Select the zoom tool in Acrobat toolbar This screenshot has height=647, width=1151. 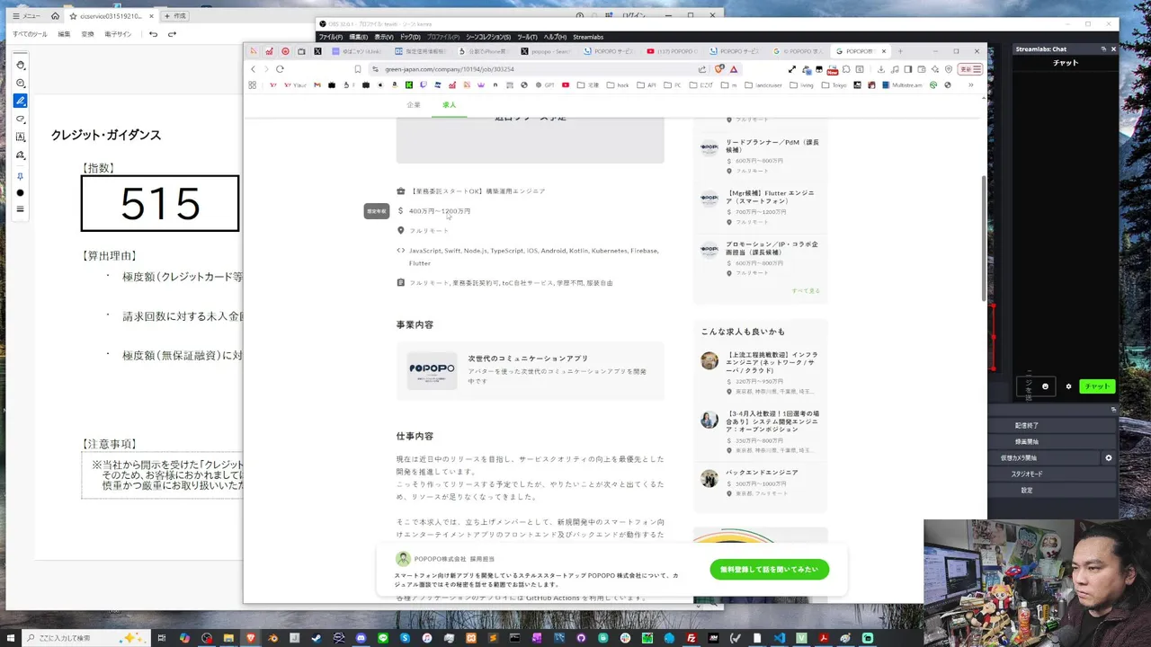click(x=21, y=83)
